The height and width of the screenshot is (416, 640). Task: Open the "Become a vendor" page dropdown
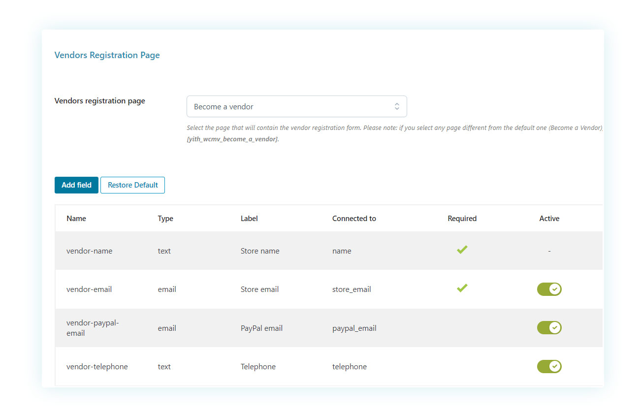296,106
